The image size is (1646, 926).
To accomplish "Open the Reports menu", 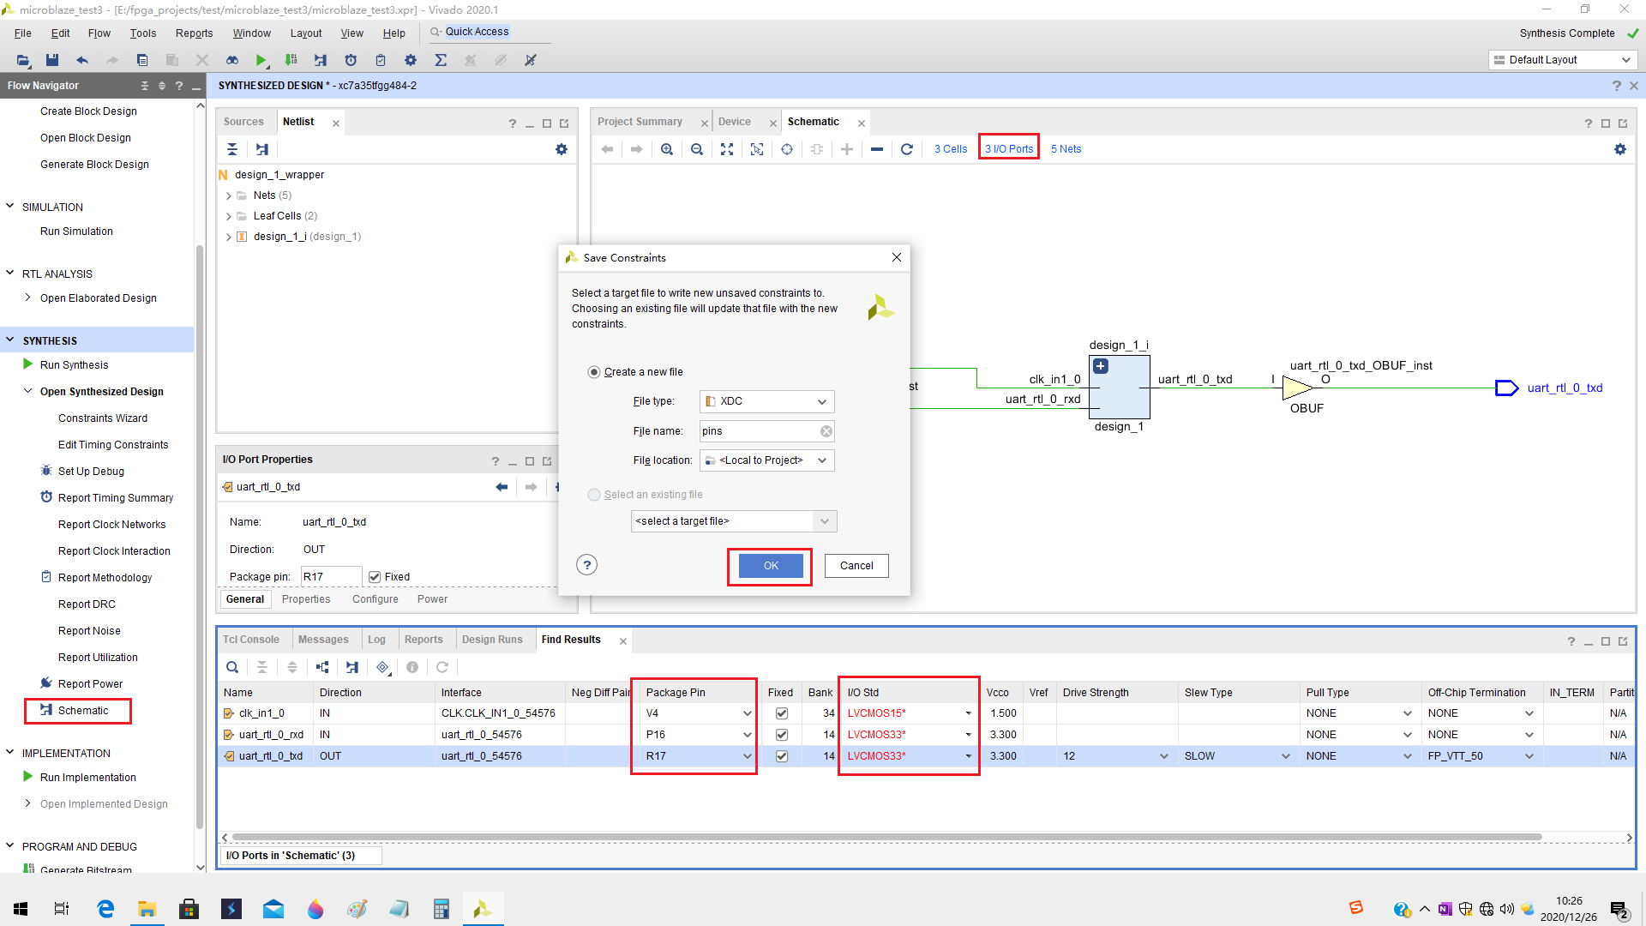I will coord(194,33).
